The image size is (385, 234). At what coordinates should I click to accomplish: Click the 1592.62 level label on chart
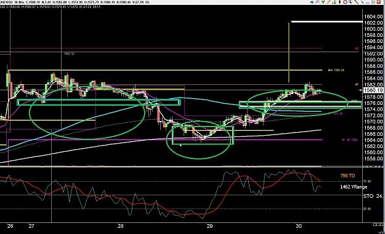pos(69,53)
